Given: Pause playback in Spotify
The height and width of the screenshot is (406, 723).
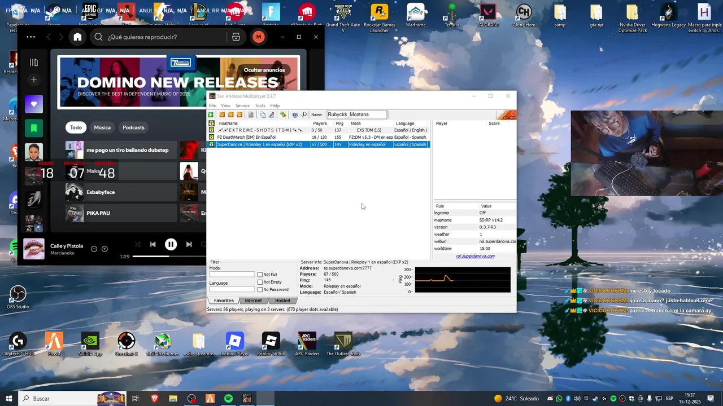Looking at the screenshot, I should (171, 244).
